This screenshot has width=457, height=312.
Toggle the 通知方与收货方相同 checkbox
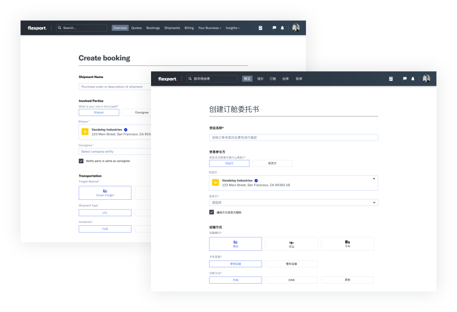[211, 212]
